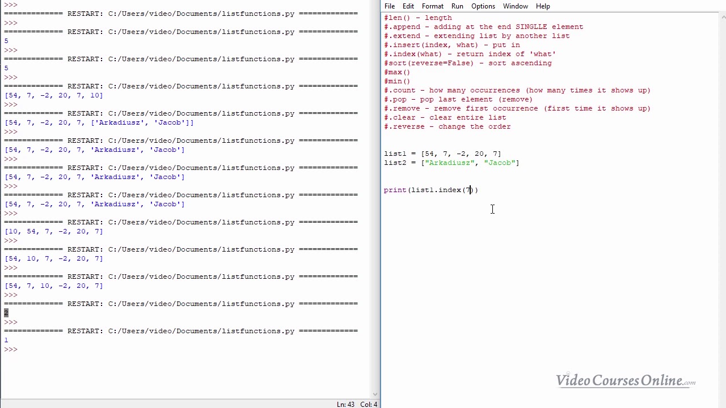
Task: Click the '#.pop - pop last element' line
Action: (x=458, y=99)
